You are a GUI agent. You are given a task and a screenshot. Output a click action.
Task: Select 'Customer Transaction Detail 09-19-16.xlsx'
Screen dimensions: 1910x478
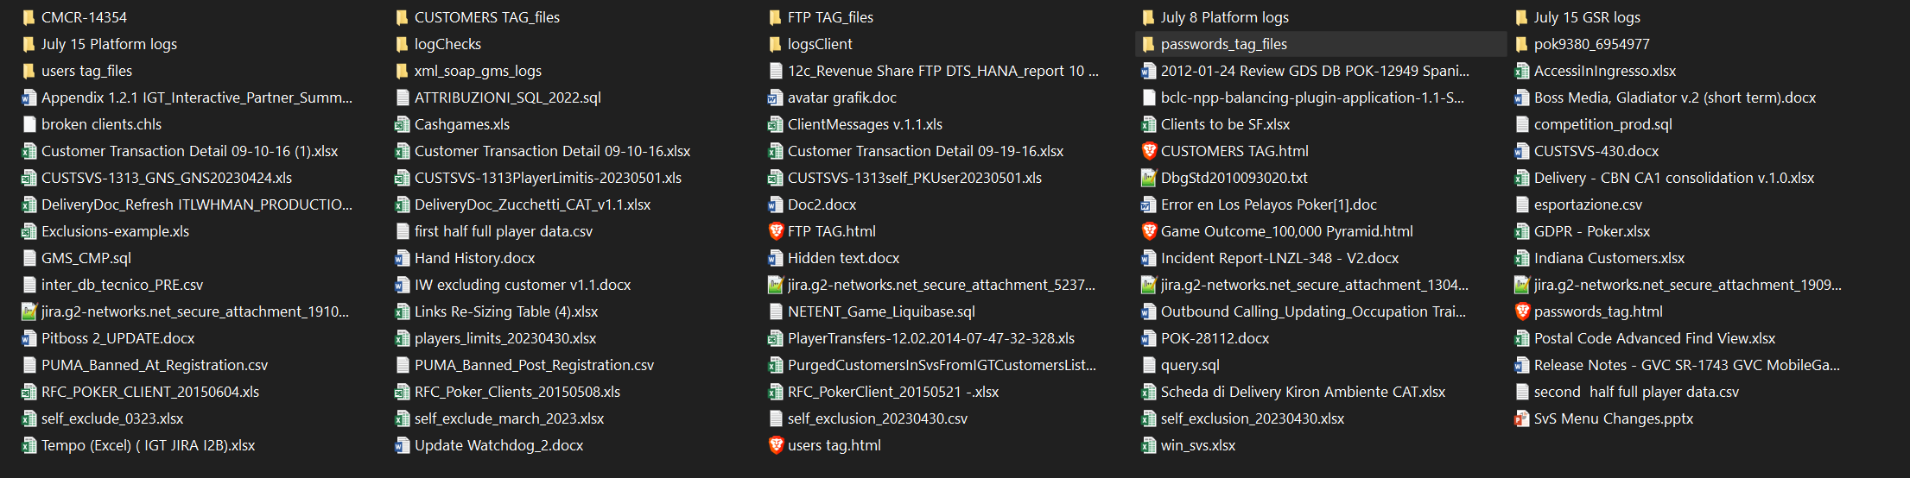(x=925, y=151)
